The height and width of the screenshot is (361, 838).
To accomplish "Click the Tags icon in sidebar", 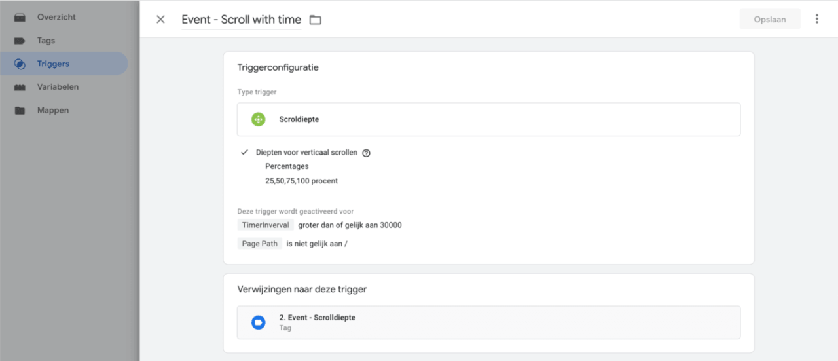I will [20, 41].
